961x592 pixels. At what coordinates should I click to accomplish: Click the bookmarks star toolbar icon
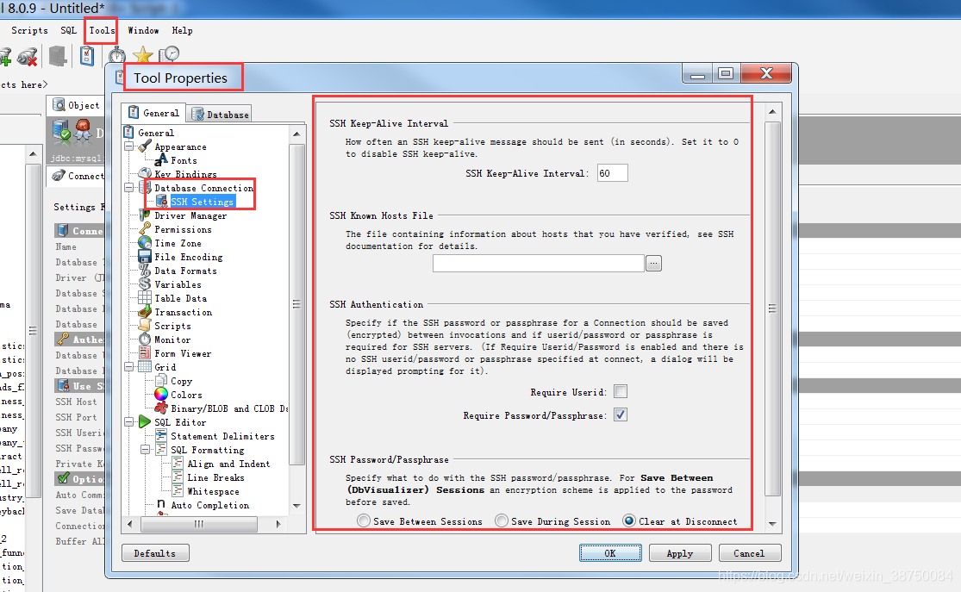(x=143, y=55)
